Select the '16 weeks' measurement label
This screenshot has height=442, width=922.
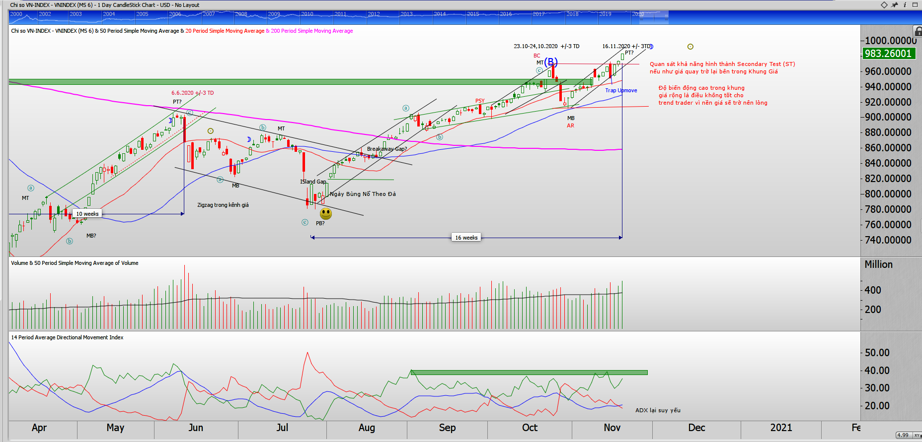pyautogui.click(x=466, y=238)
